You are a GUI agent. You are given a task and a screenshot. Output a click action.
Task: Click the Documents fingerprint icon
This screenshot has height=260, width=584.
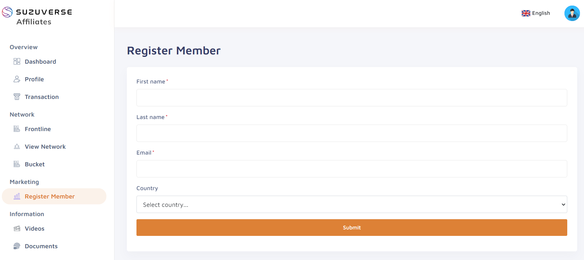(17, 246)
